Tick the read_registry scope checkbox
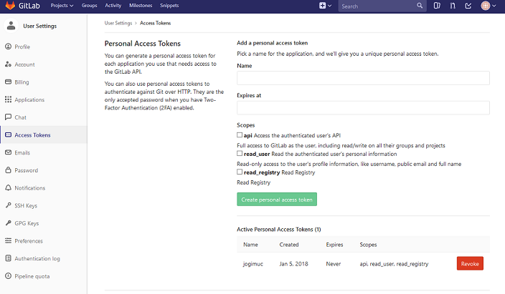Screen dimensions: 505x294 click(x=240, y=172)
